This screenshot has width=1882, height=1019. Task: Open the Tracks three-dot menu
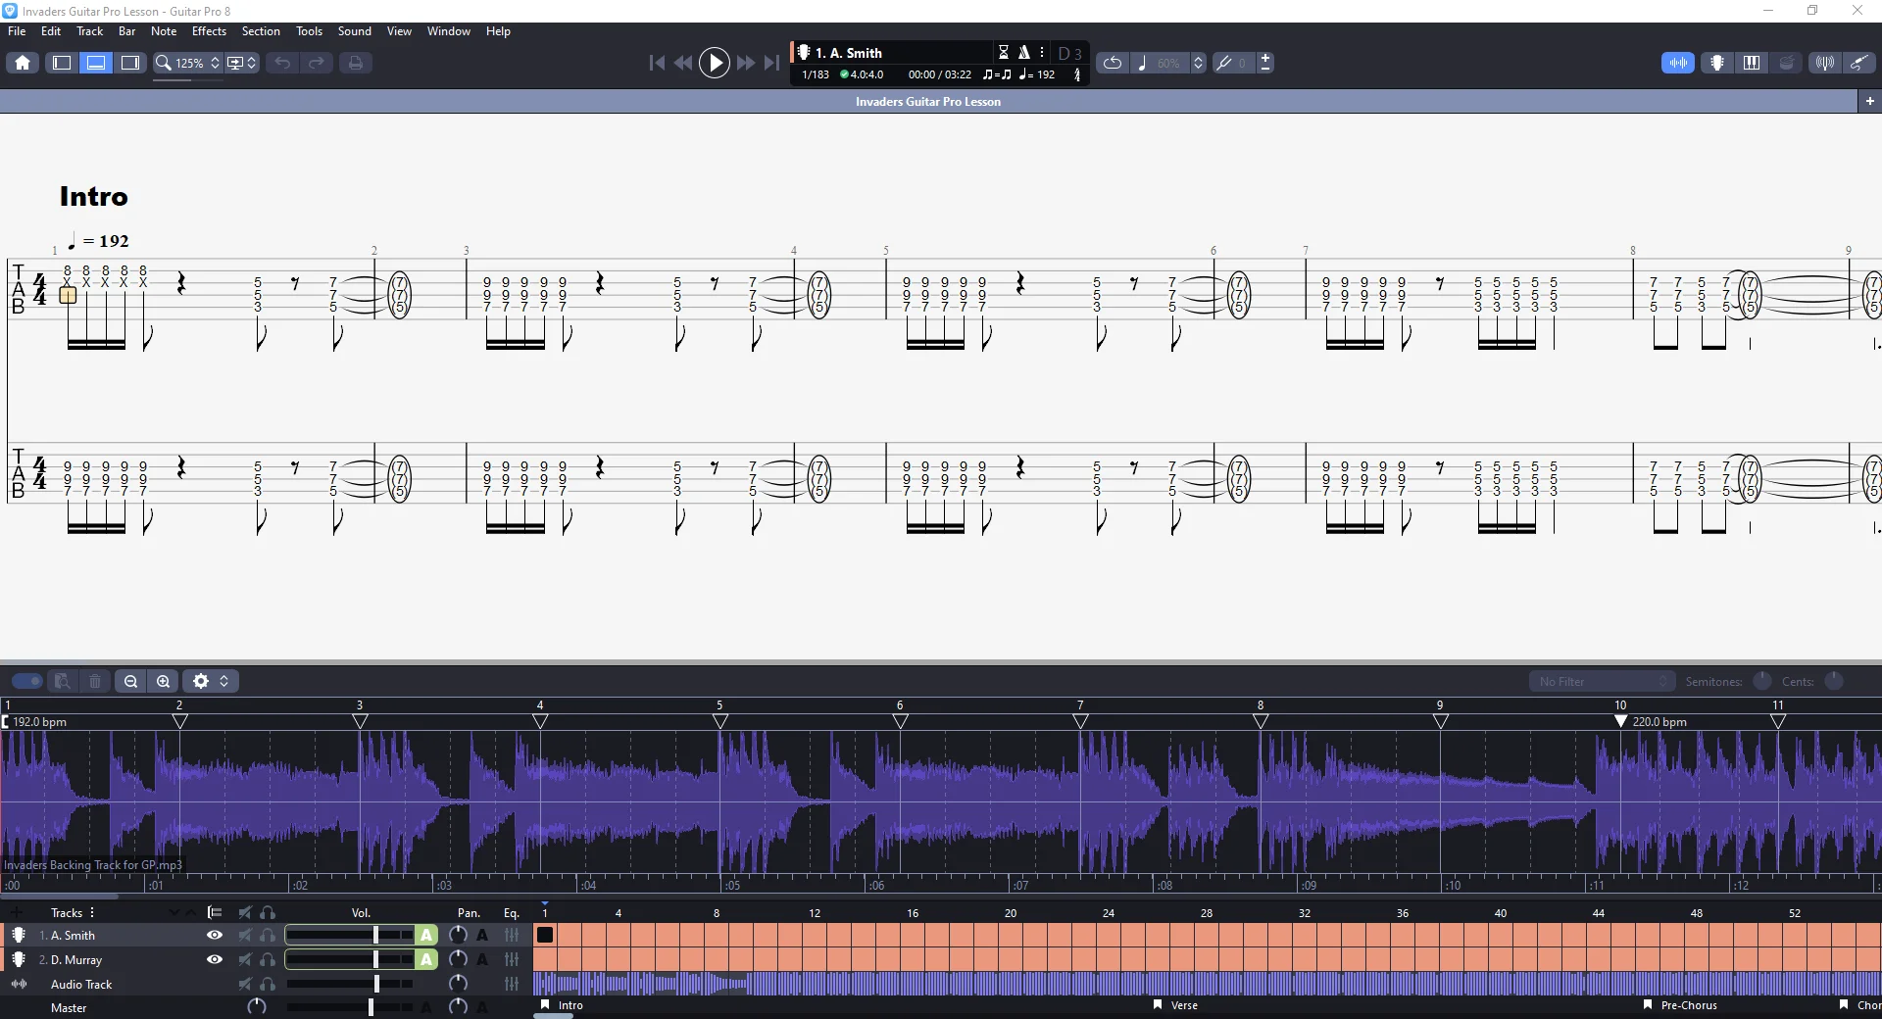click(92, 912)
